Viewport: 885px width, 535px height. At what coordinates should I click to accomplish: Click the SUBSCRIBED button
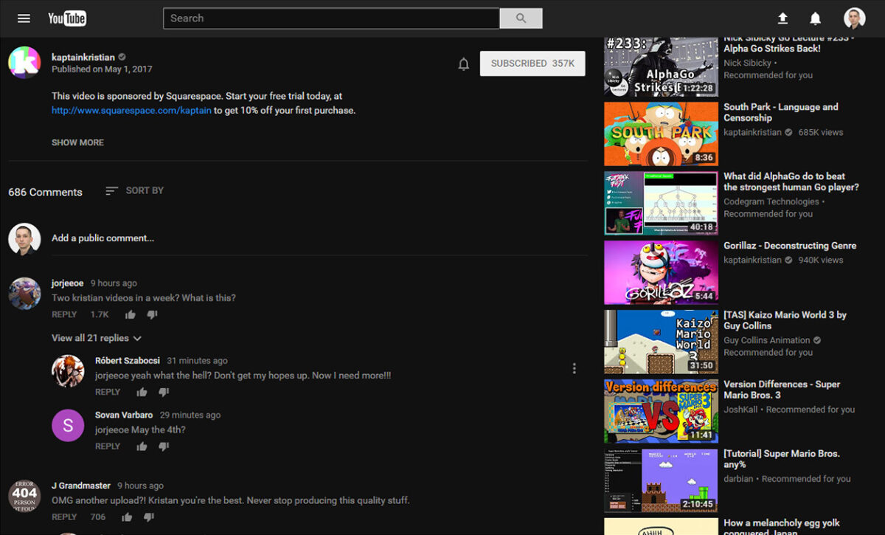532,63
